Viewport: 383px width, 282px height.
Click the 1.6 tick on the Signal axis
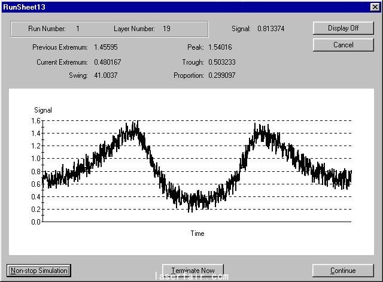(x=35, y=121)
